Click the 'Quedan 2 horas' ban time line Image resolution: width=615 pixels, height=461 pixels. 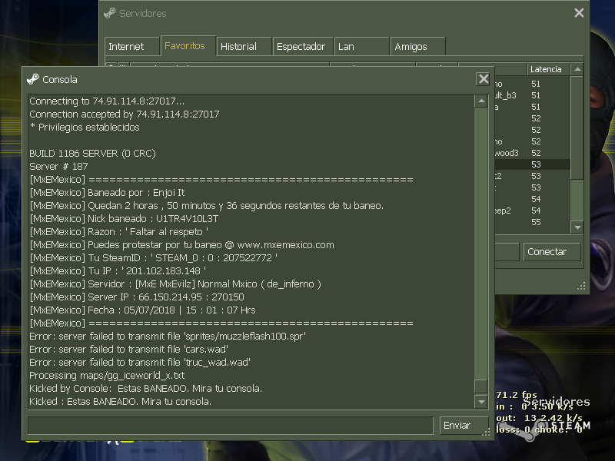coord(206,205)
